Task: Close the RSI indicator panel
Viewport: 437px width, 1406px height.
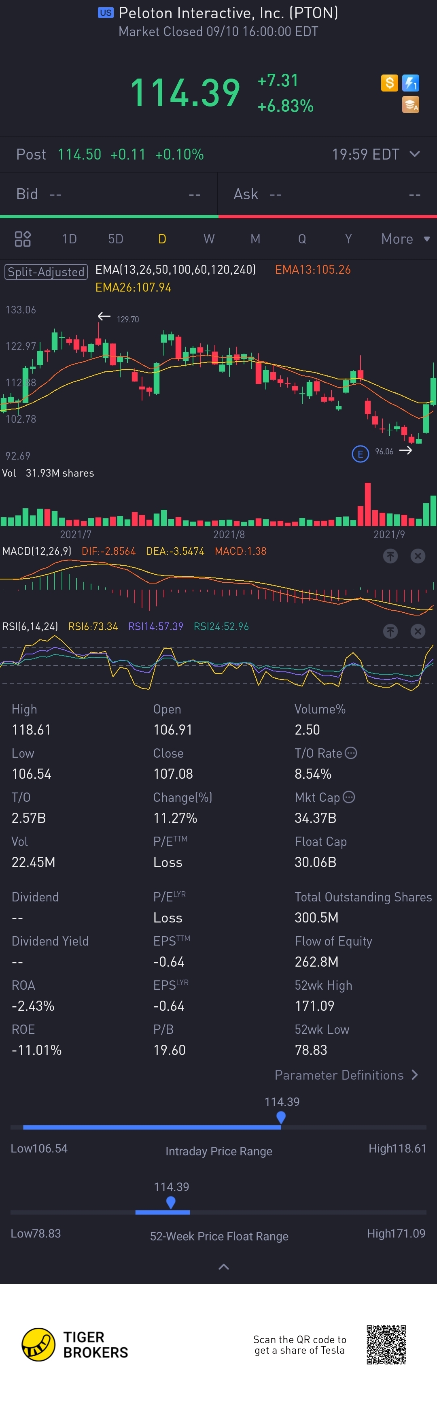Action: pyautogui.click(x=417, y=631)
